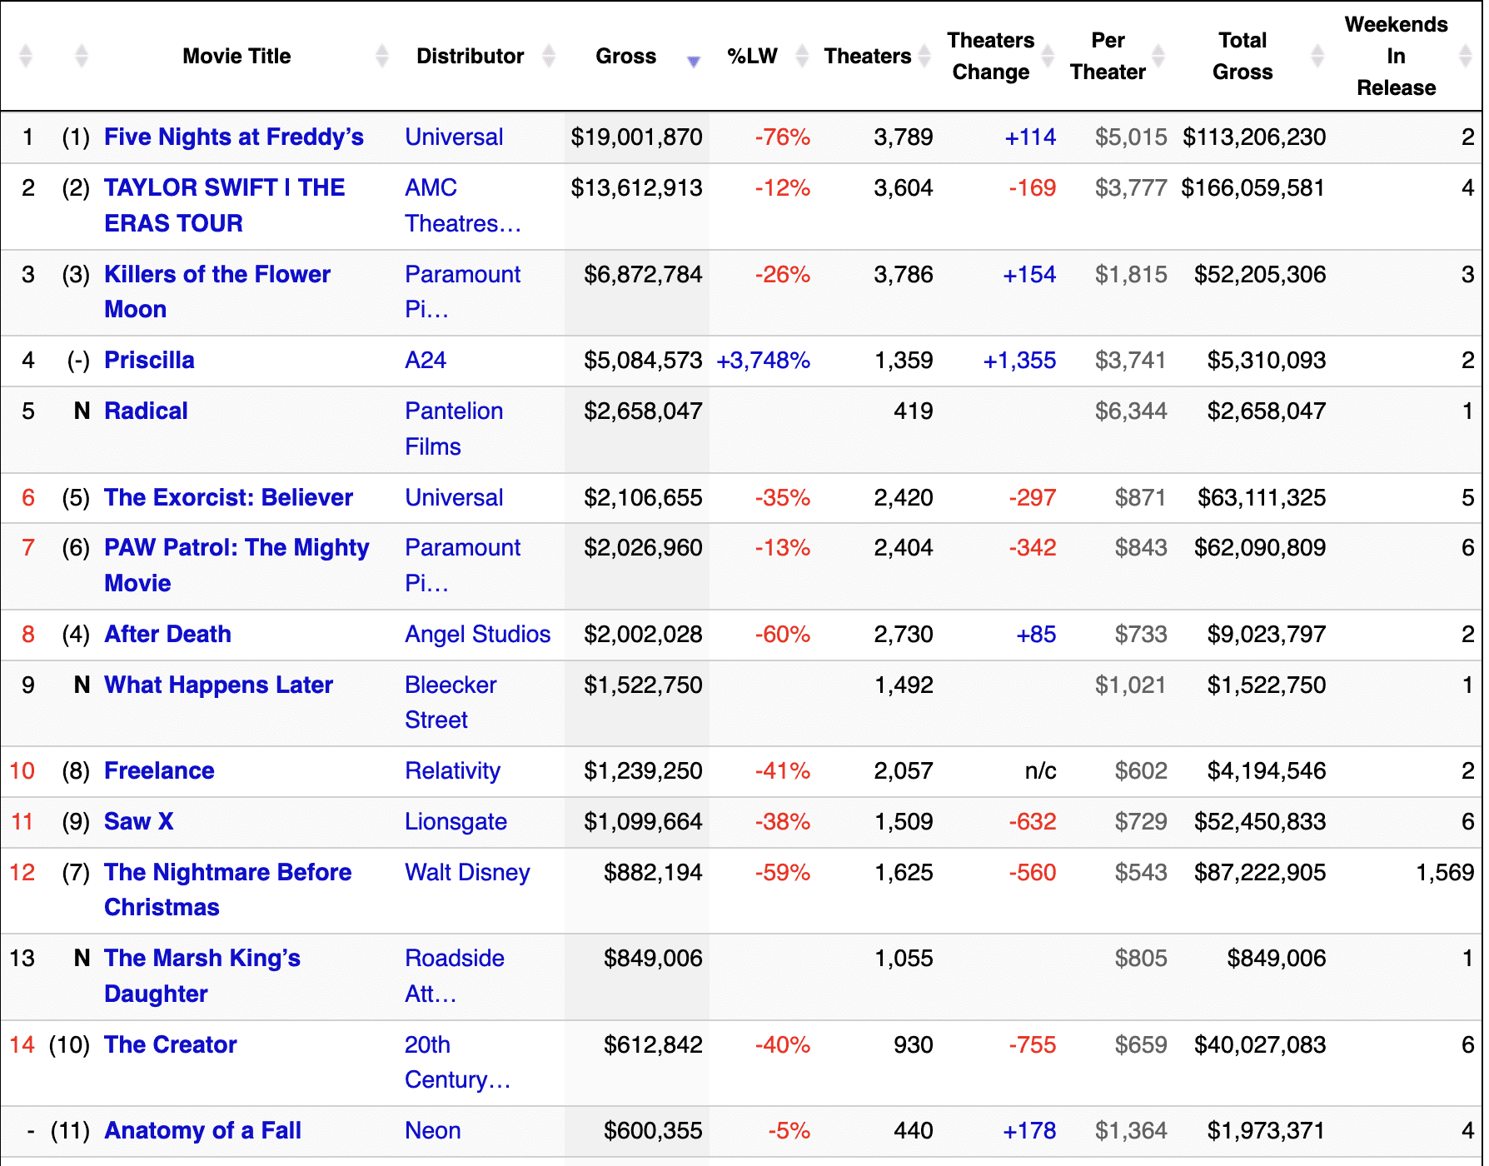Click weekends value 1,569
This screenshot has width=1489, height=1166.
point(1444,872)
